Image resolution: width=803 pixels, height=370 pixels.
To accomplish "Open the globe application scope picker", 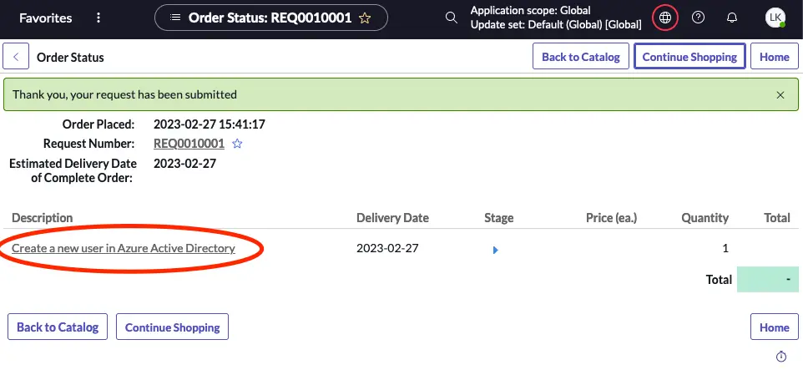I will pos(664,18).
